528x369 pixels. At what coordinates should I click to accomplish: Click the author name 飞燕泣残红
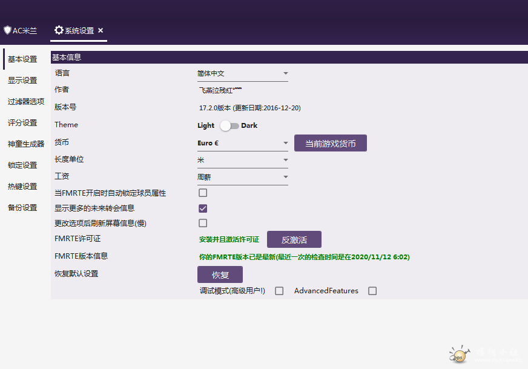pos(220,90)
